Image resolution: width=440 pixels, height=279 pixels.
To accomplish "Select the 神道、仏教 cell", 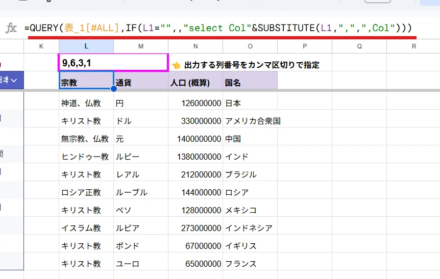I will [x=86, y=100].
